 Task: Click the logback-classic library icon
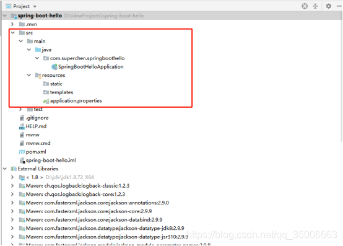pyautogui.click(x=22, y=186)
